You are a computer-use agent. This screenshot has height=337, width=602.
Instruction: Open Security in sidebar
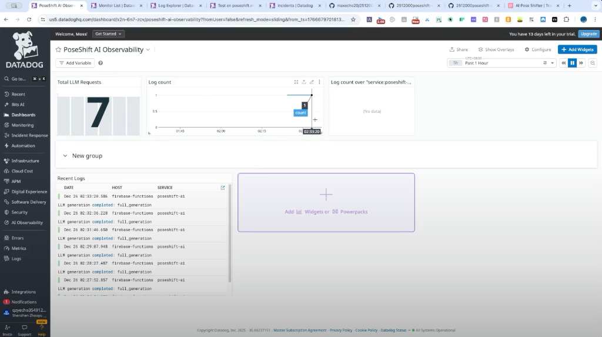click(19, 212)
